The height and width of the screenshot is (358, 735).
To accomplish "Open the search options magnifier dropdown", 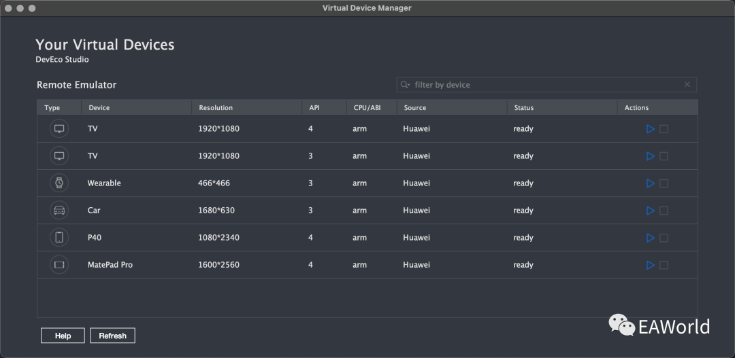I will tap(405, 85).
